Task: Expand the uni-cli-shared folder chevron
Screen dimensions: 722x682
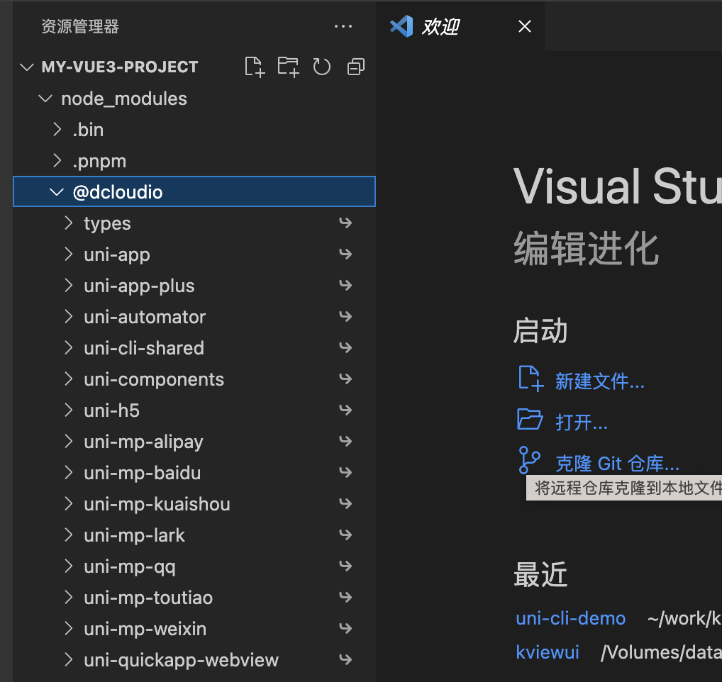Action: tap(69, 348)
